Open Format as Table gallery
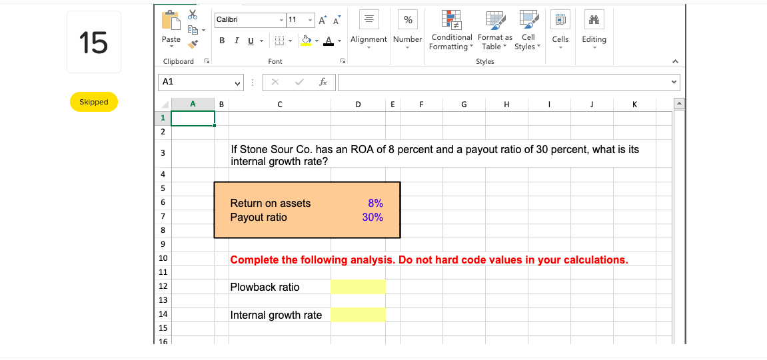 (494, 31)
